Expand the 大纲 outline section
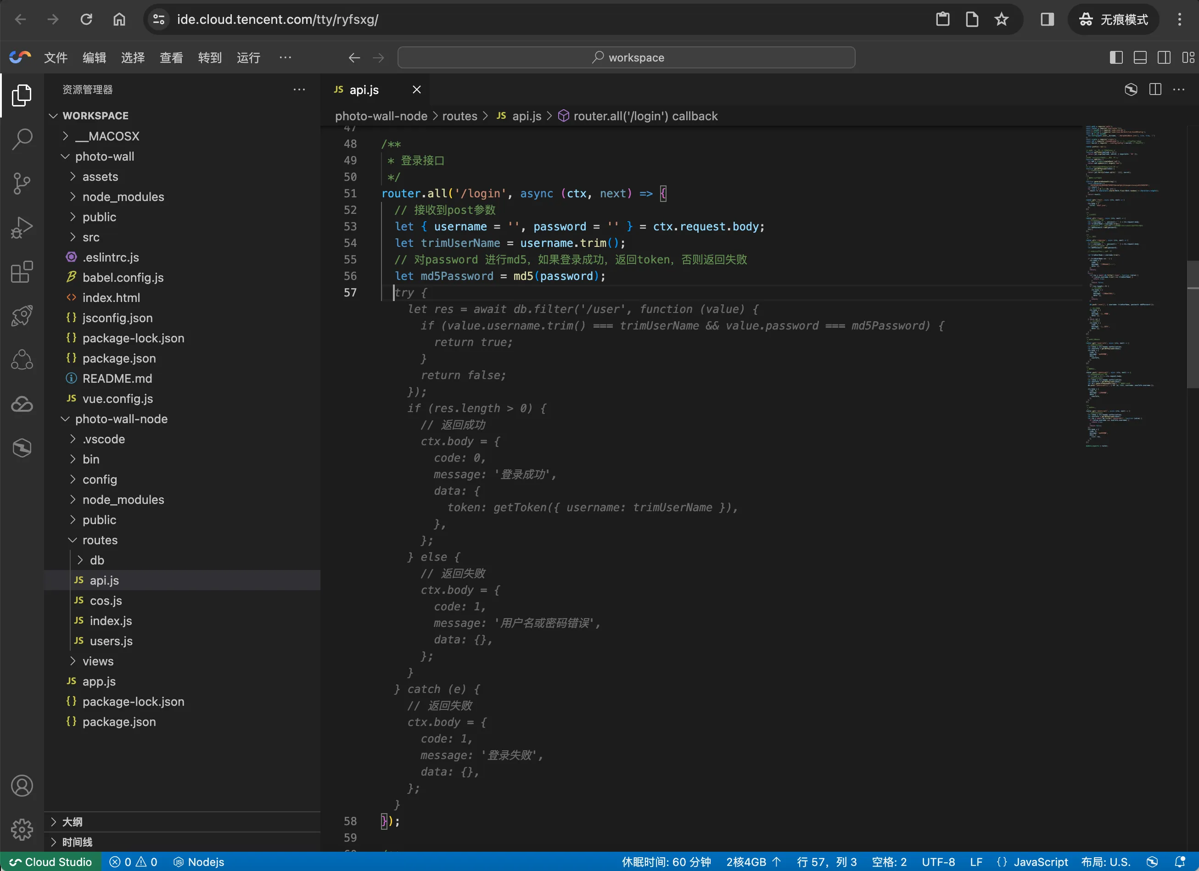 pos(72,821)
